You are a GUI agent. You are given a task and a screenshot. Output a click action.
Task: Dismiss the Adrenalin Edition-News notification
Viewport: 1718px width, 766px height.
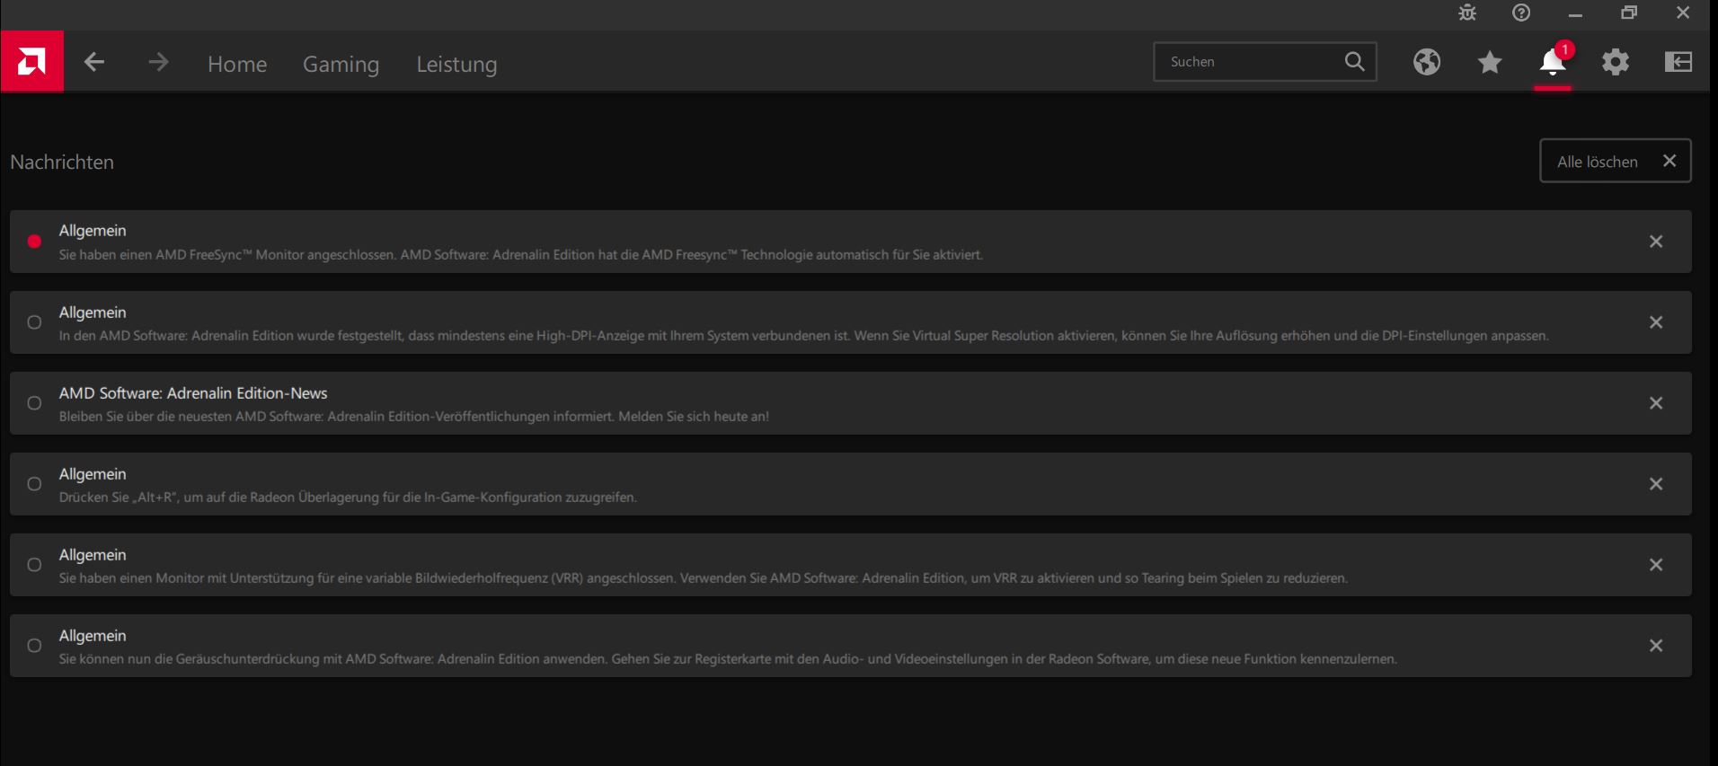coord(1656,403)
